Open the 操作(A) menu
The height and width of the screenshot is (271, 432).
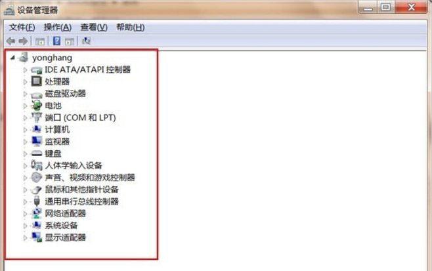[58, 28]
